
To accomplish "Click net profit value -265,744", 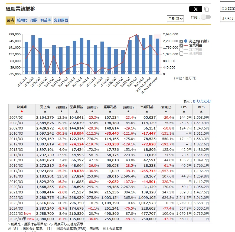I will (148, 171).
